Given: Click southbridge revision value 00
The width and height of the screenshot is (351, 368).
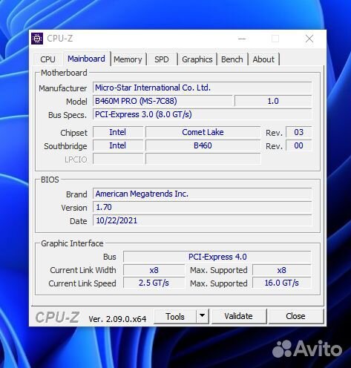Looking at the screenshot, I should (x=298, y=145).
